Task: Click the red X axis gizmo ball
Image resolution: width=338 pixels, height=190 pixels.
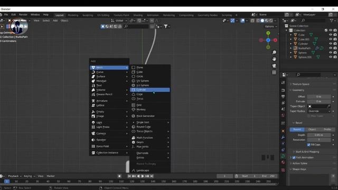Action: pyautogui.click(x=275, y=40)
